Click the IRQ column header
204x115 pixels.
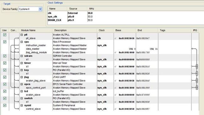(x=195, y=30)
